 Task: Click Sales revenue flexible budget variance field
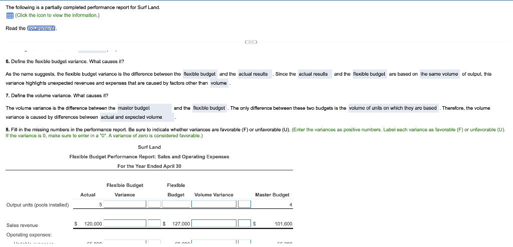tap(125, 224)
